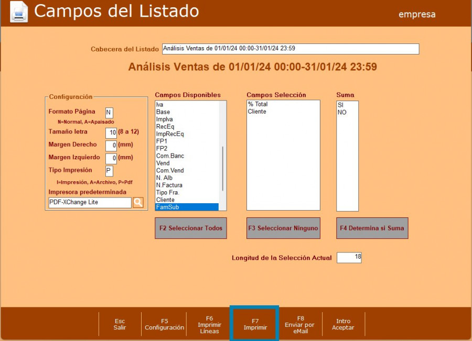Edit the Formato Página field
472x341 pixels.
coord(109,113)
